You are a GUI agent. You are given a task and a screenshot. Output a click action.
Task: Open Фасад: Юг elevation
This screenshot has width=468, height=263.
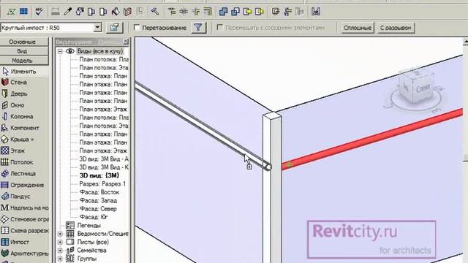pyautogui.click(x=94, y=217)
